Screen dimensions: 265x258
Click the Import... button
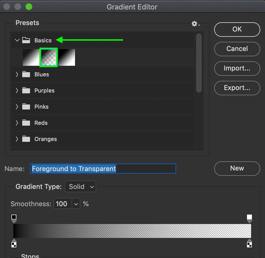point(237,68)
